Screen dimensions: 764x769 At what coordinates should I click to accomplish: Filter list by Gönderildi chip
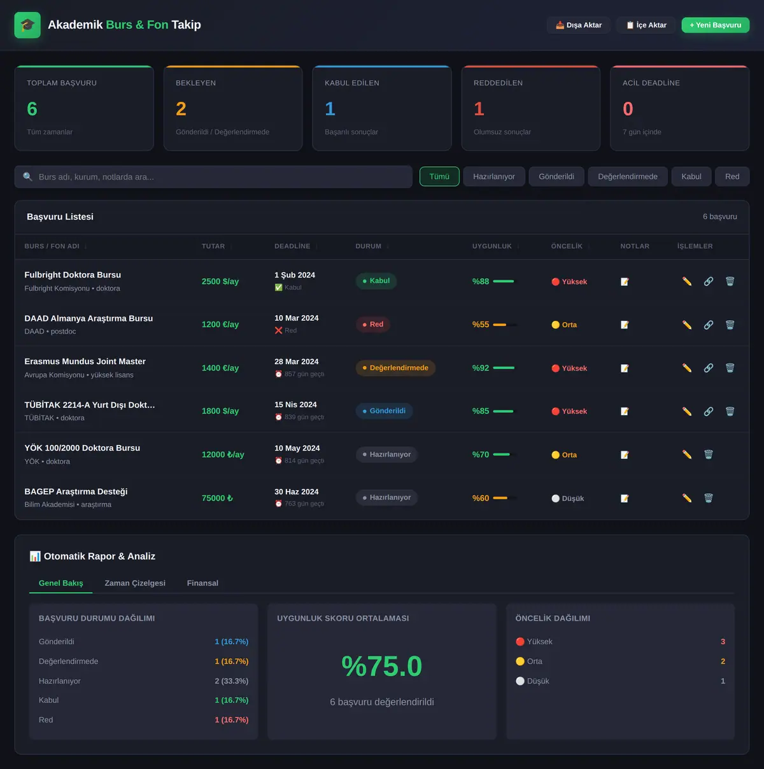(556, 176)
